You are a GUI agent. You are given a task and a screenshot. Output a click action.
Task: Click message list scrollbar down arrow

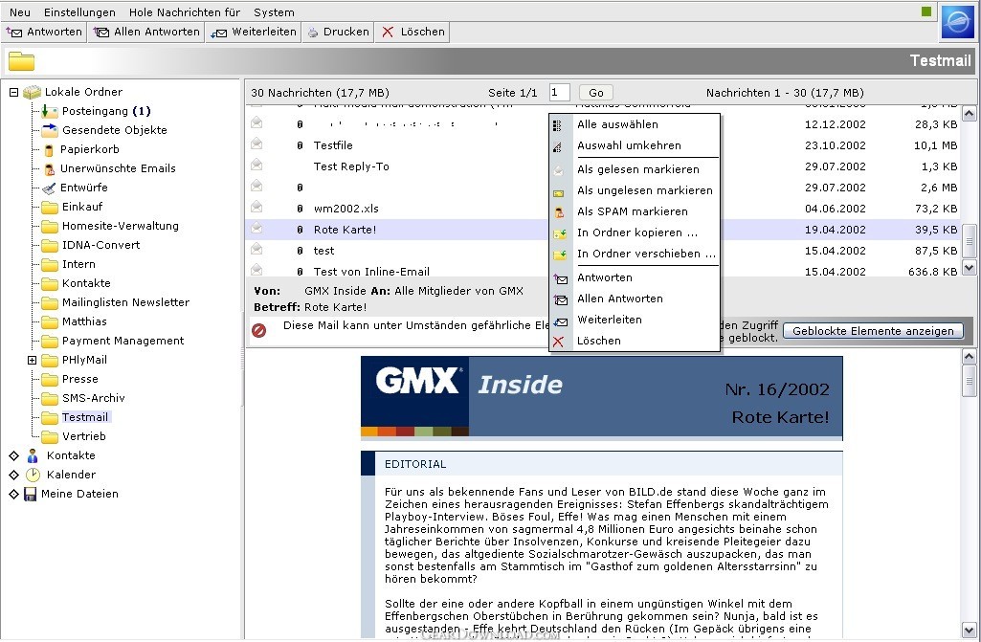point(970,268)
